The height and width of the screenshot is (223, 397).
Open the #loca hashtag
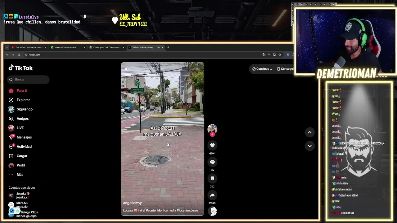(181, 210)
